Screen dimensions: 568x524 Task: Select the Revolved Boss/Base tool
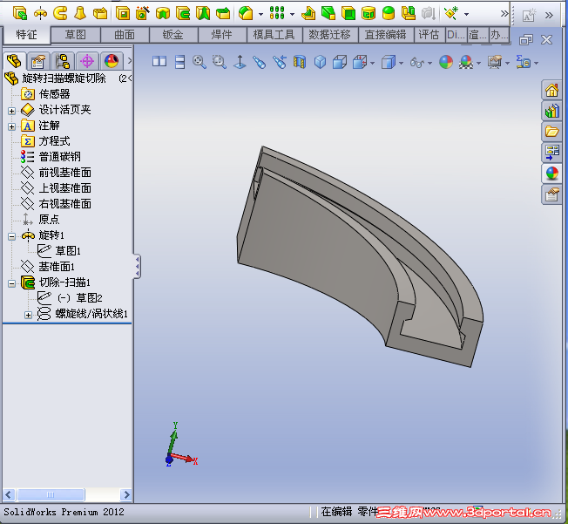[x=40, y=13]
